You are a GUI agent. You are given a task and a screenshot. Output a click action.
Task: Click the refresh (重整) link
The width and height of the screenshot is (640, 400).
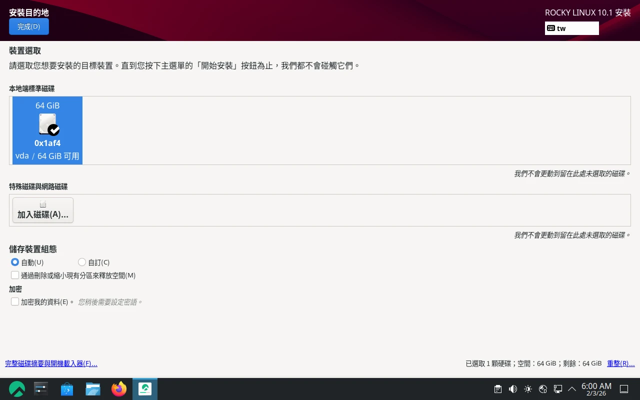click(620, 363)
